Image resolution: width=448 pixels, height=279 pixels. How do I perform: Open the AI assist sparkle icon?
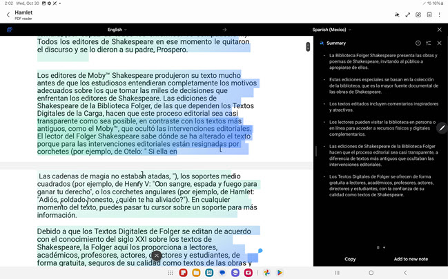pyautogui.click(x=397, y=15)
